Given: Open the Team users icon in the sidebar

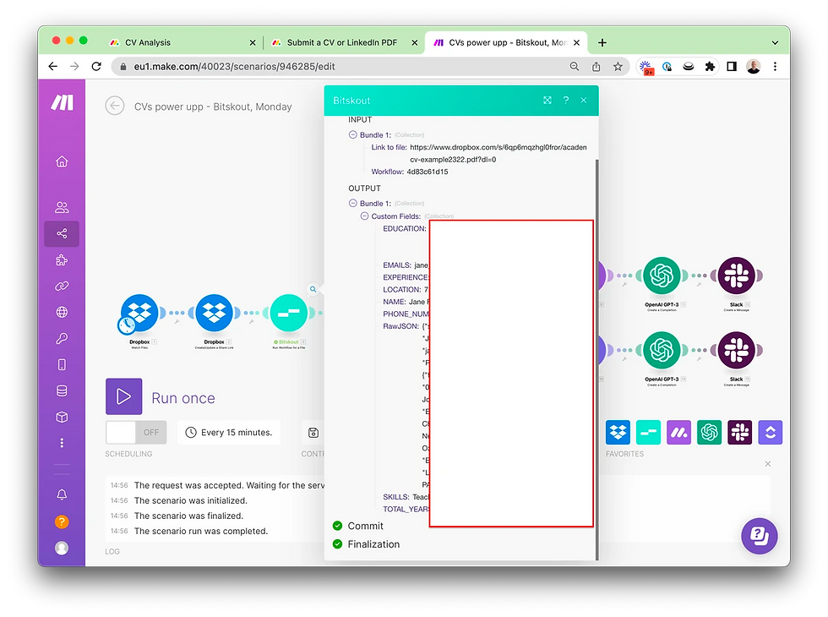Looking at the screenshot, I should pos(62,207).
